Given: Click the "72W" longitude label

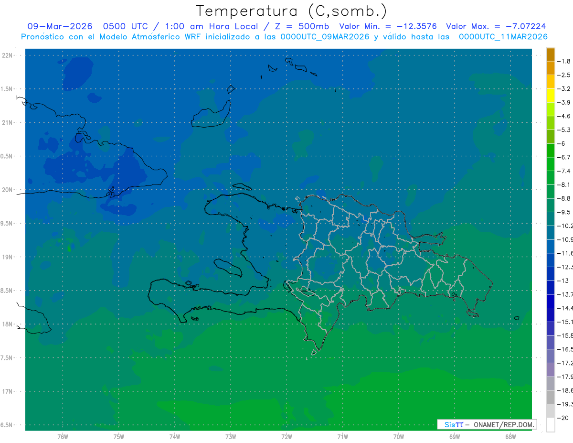Looking at the screenshot, I should (x=287, y=437).
